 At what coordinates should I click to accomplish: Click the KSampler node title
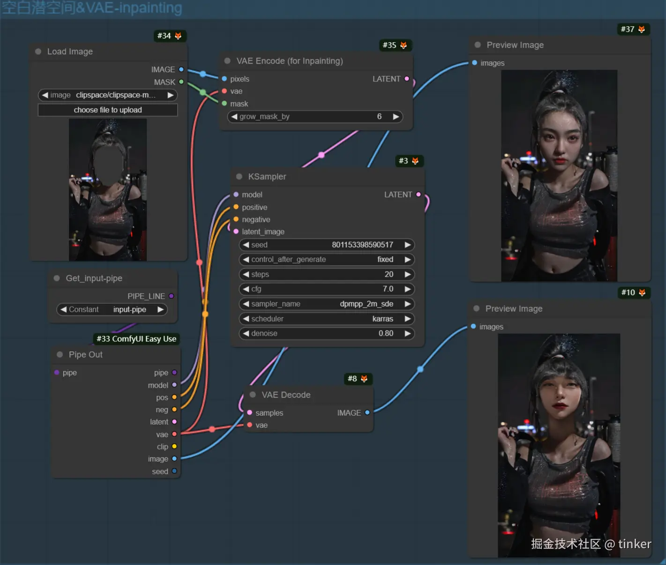267,176
